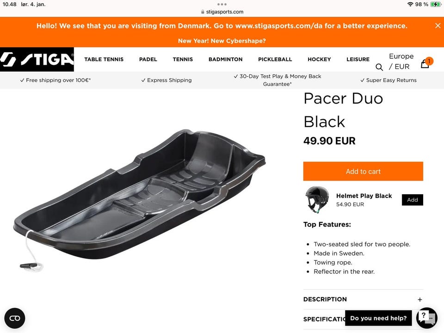Viewport: 444px width, 333px height.
Task: Add Helmet Play Black to cart
Action: point(412,200)
